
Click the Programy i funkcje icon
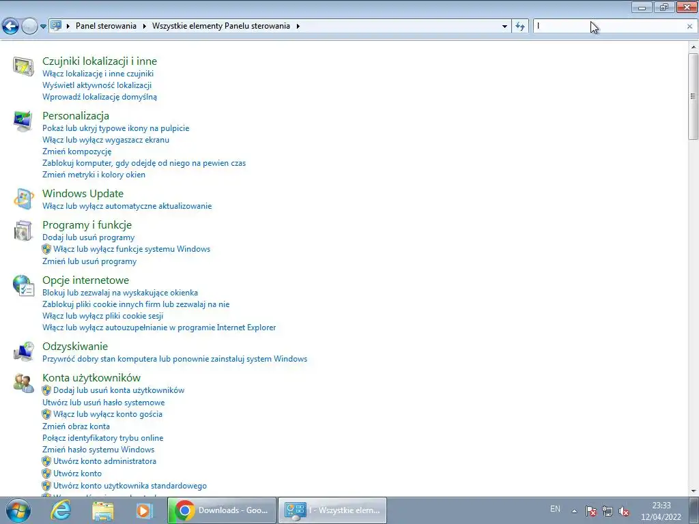coord(23,231)
